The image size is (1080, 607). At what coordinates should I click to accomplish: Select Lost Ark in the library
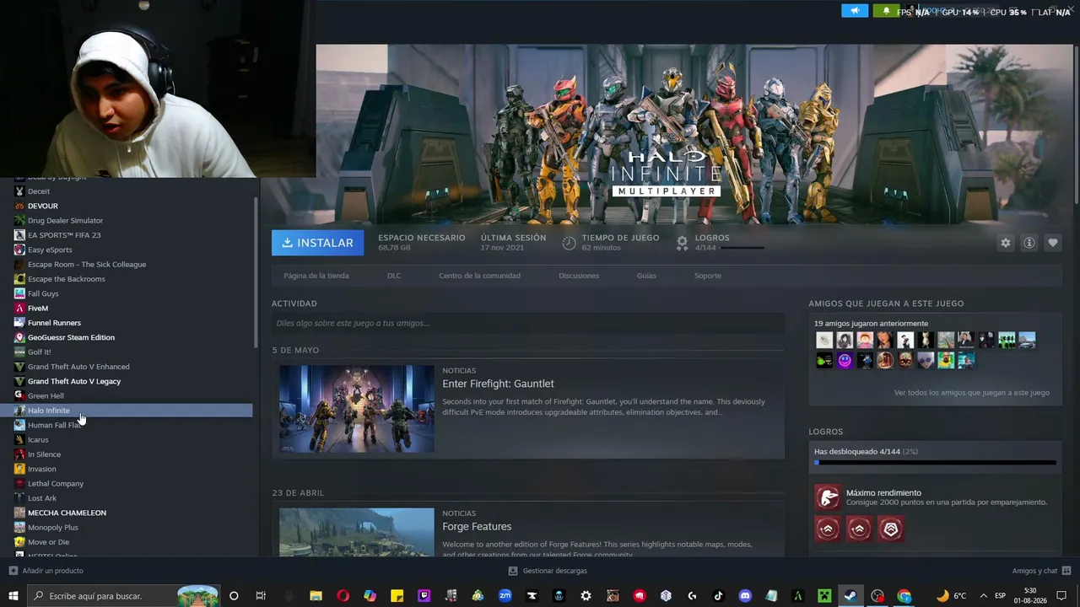pyautogui.click(x=42, y=498)
